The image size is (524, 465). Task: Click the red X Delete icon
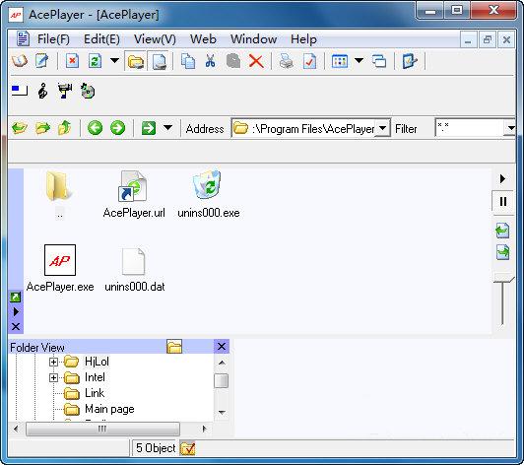(x=256, y=61)
